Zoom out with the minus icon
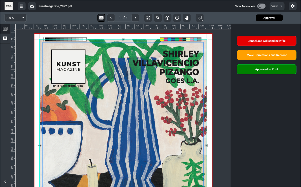This screenshot has width=301, height=187. (177, 18)
